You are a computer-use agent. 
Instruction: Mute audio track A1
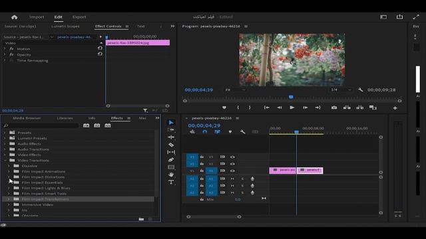232,179
